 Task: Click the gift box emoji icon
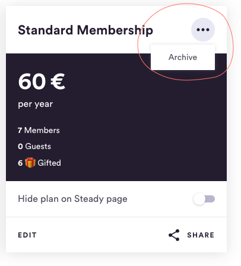click(x=30, y=163)
